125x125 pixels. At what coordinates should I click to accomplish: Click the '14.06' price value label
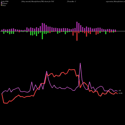(x=120, y=93)
